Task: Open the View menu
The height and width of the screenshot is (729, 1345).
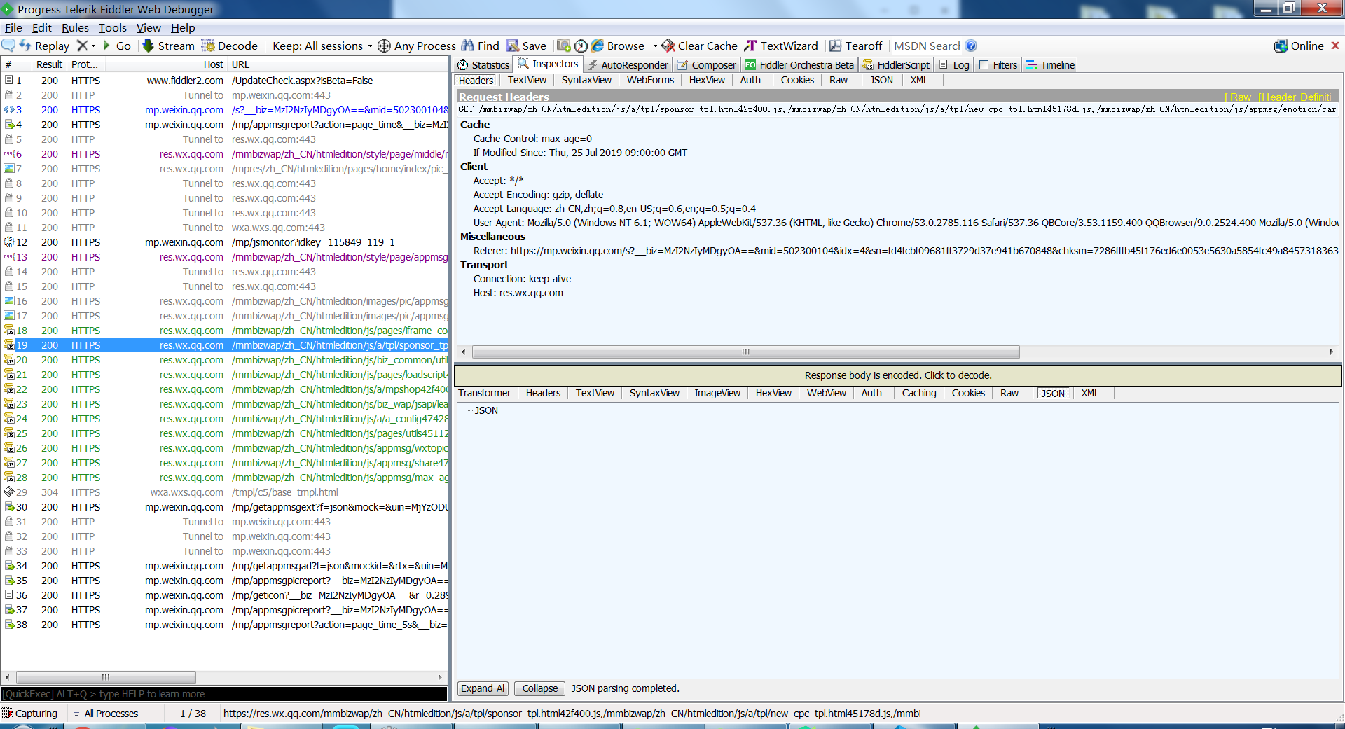Action: [149, 27]
